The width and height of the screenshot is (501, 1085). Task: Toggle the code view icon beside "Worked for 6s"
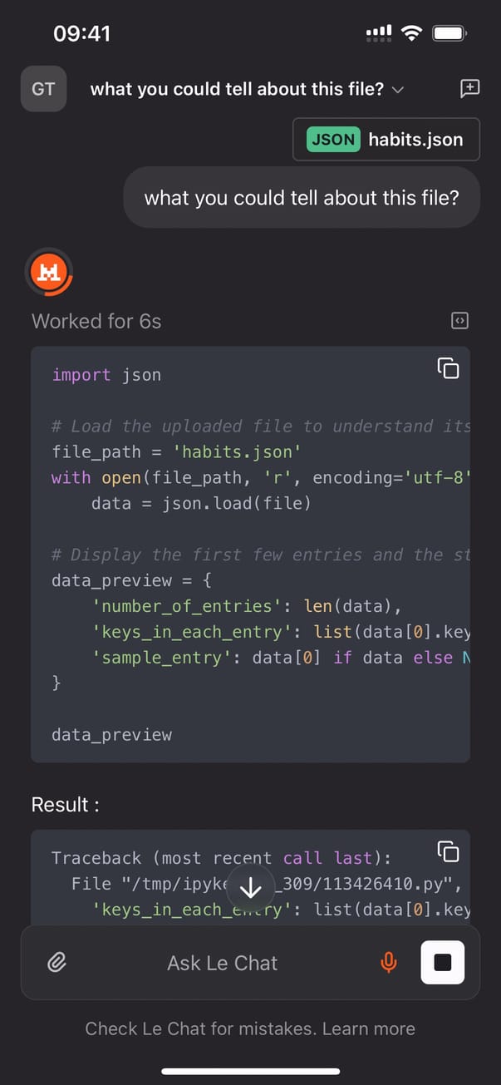(x=459, y=321)
